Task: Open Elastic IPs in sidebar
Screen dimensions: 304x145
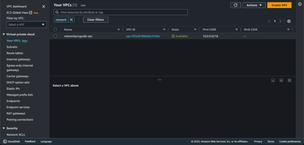Action: (13, 89)
